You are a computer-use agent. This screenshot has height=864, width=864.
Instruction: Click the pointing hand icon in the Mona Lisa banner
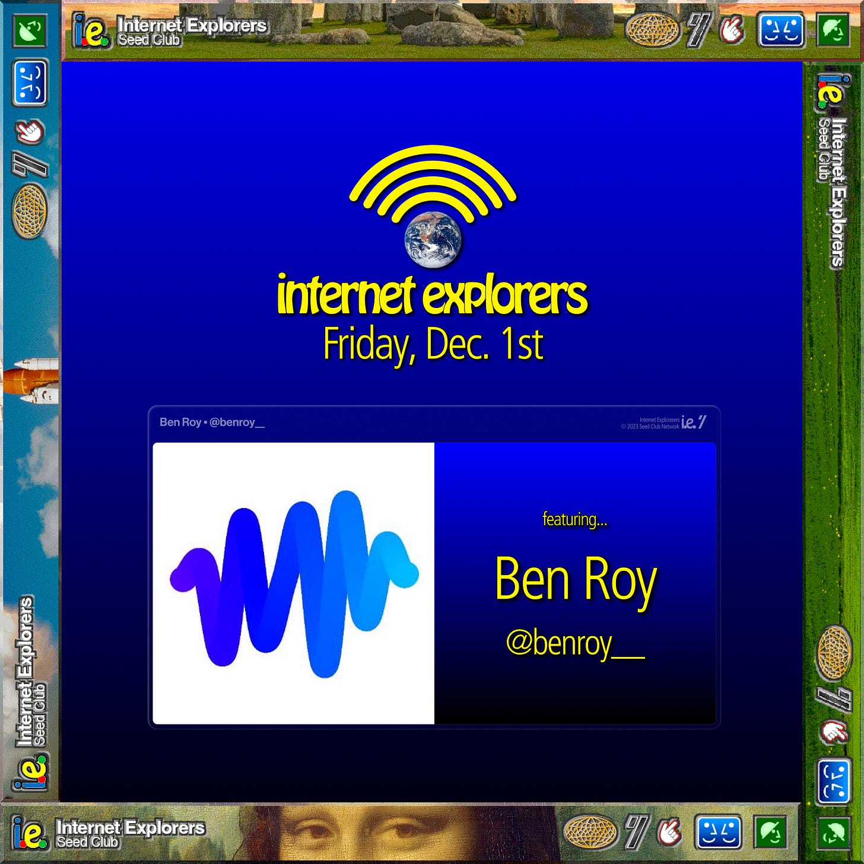[670, 831]
